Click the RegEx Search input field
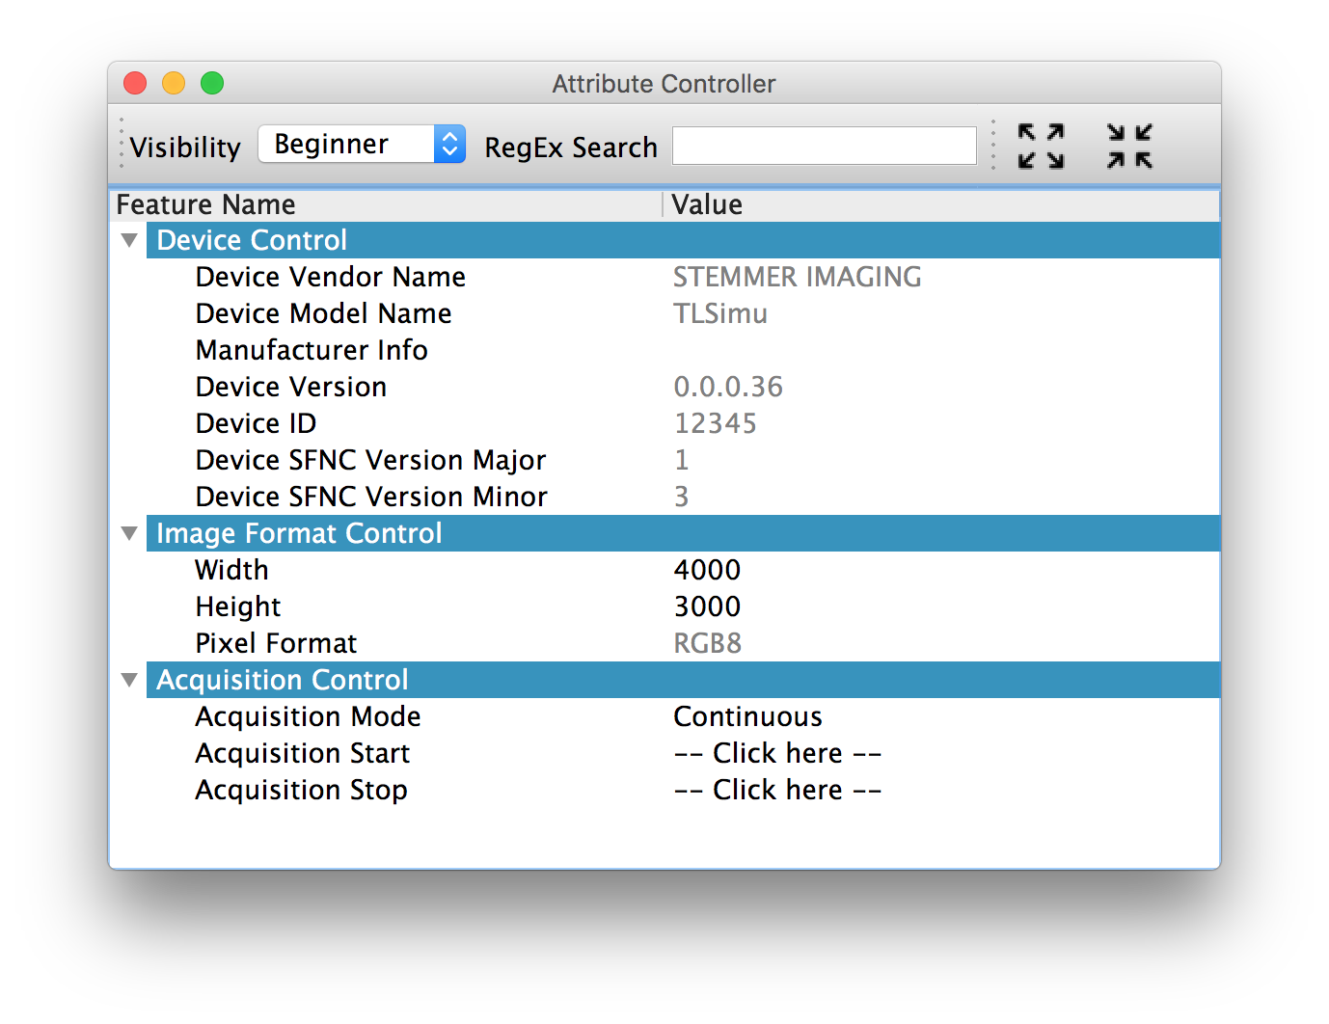Viewport: 1329px width, 1024px height. click(825, 146)
